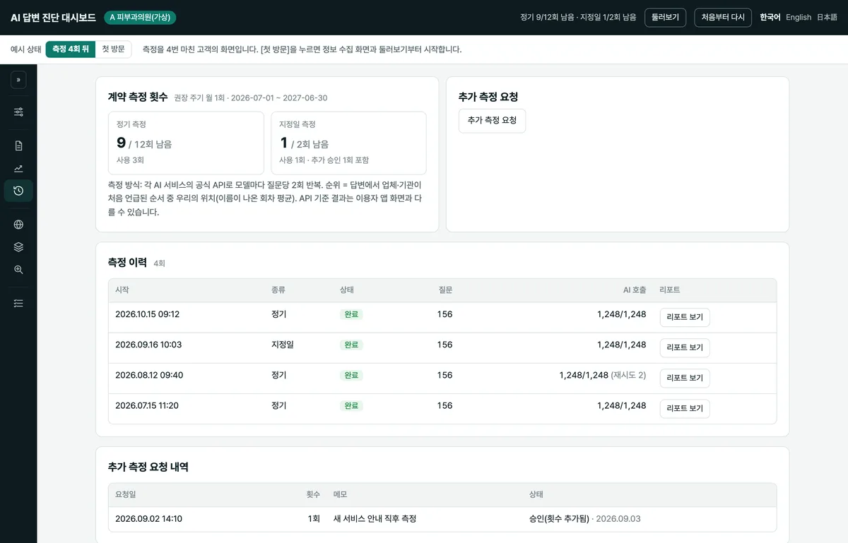The image size is (848, 543).
Task: Open the stacked layers icon in sidebar
Action: [x=18, y=247]
